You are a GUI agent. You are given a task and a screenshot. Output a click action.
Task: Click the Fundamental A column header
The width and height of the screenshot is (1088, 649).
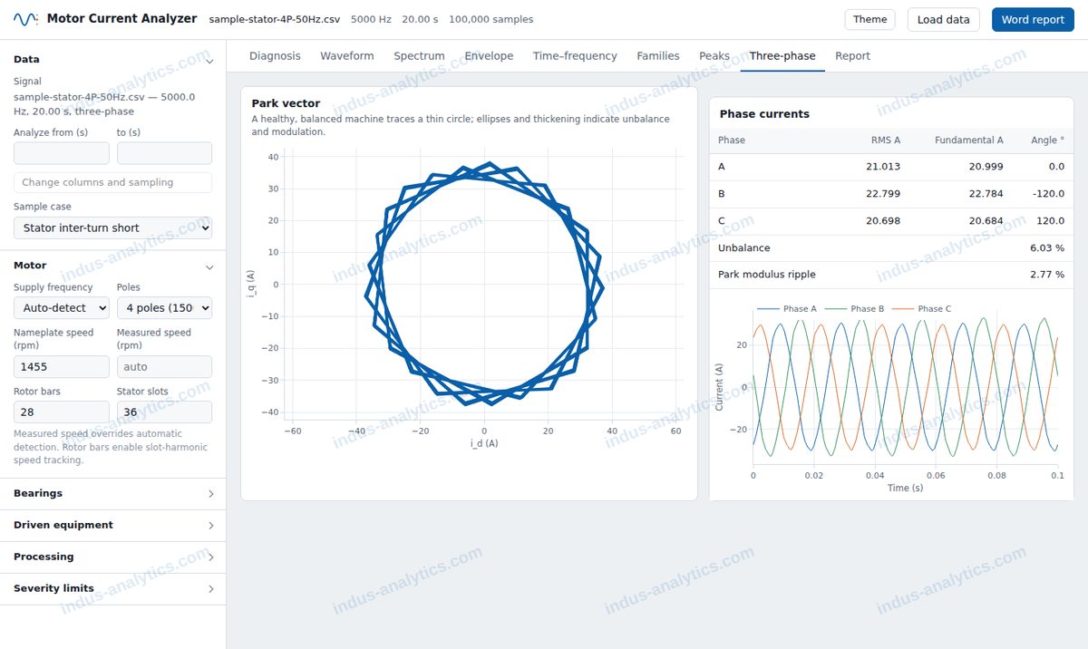(968, 140)
